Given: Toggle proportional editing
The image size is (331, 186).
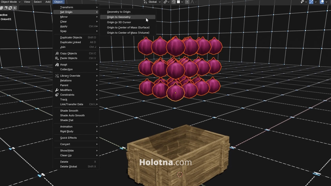Looking at the screenshot, I should coord(187,2).
